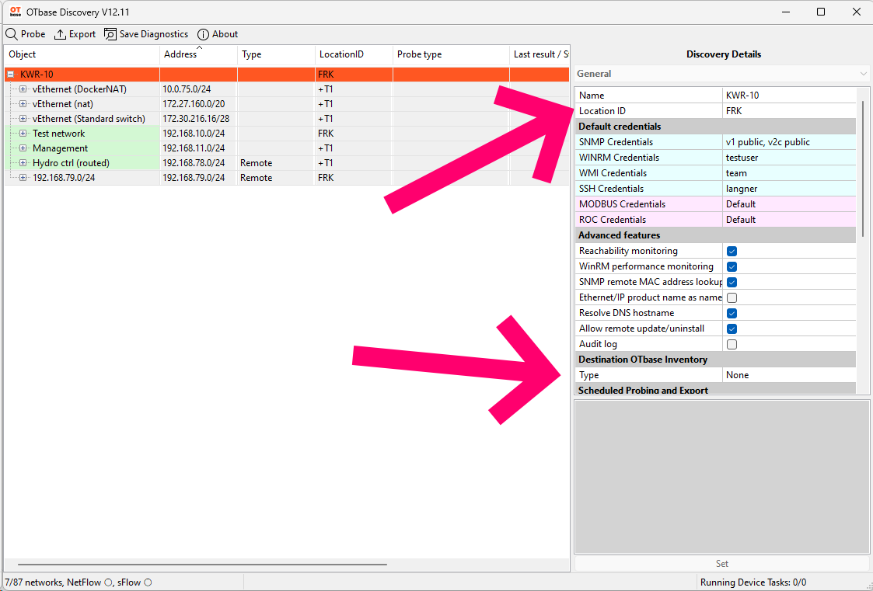Click the details panel vertical scrollbar
The height and width of the screenshot is (591, 873).
click(x=864, y=169)
